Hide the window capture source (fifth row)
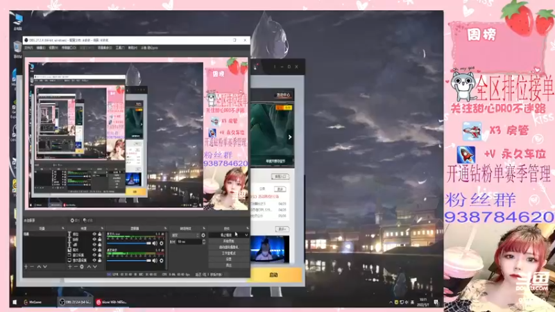Screen dimensions: 555x312 click(x=94, y=254)
